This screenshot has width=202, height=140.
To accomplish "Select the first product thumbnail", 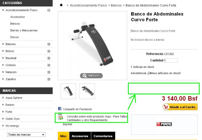I will [68, 91].
